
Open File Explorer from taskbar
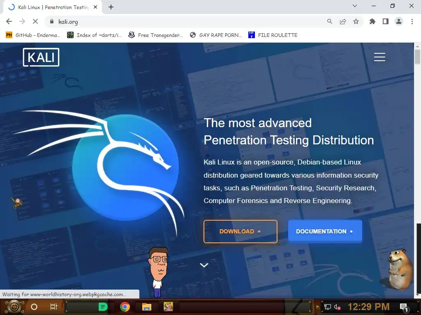147,307
